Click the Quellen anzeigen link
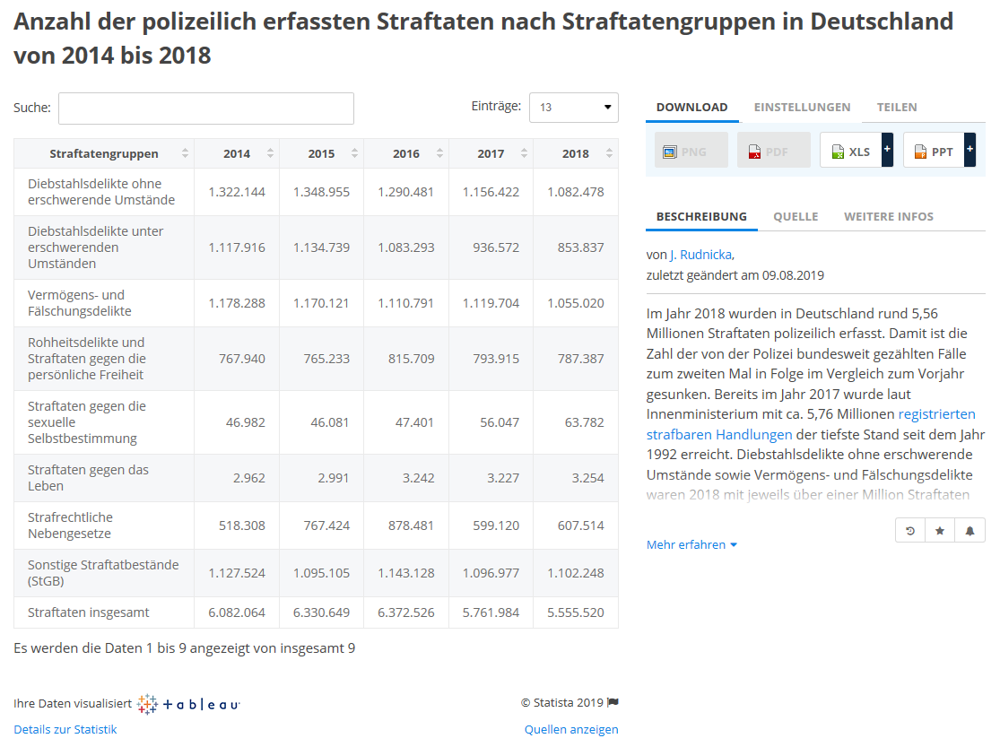1000x747 pixels. tap(571, 729)
